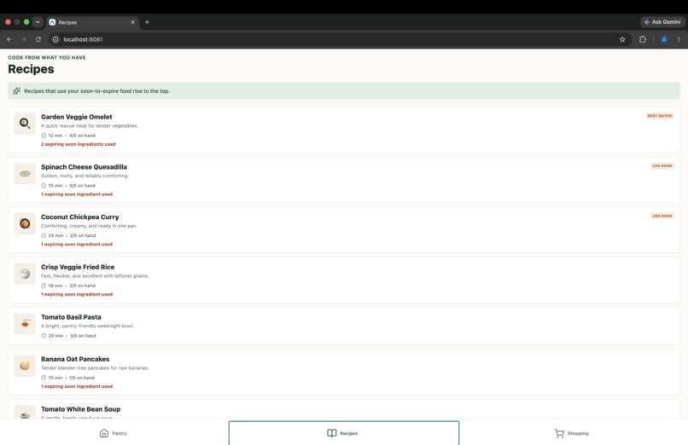
Task: Click 'Comforting, creamy, and ready in one pan' text
Action: (89, 226)
